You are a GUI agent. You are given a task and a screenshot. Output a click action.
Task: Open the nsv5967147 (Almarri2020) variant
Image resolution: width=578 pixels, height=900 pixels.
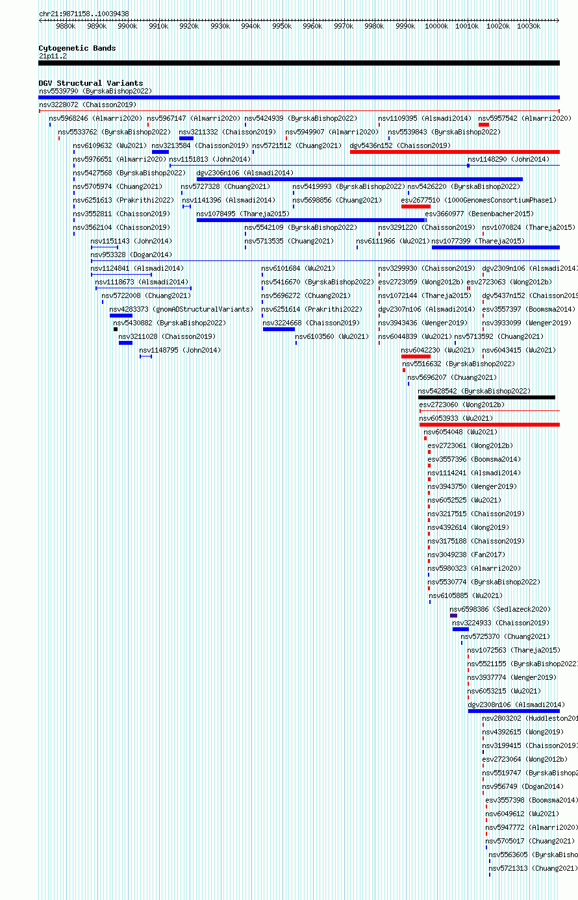click(194, 118)
